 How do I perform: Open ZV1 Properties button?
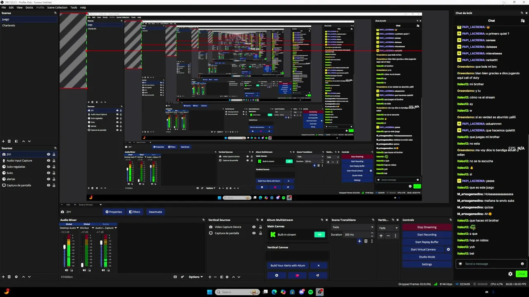114,212
